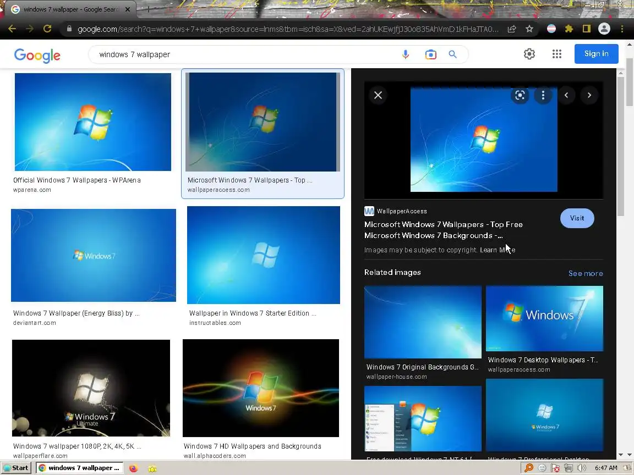
Task: Click the lock site info icon
Action: pyautogui.click(x=69, y=29)
